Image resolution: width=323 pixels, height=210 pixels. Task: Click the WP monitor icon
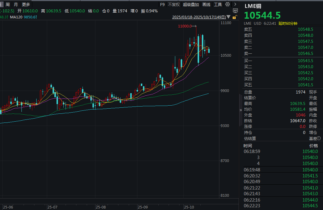[x=235, y=11]
